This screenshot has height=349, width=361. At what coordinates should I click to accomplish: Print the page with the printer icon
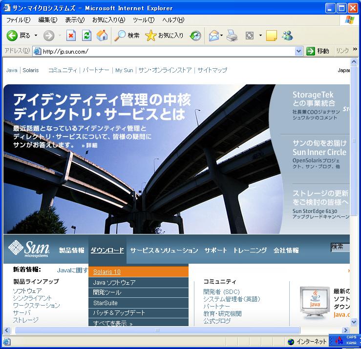pyautogui.click(x=232, y=36)
